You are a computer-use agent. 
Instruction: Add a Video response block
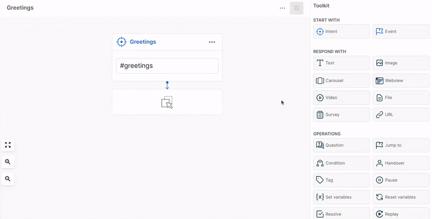341,98
